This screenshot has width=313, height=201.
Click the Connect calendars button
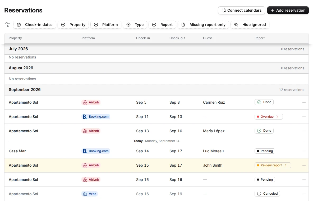(242, 10)
